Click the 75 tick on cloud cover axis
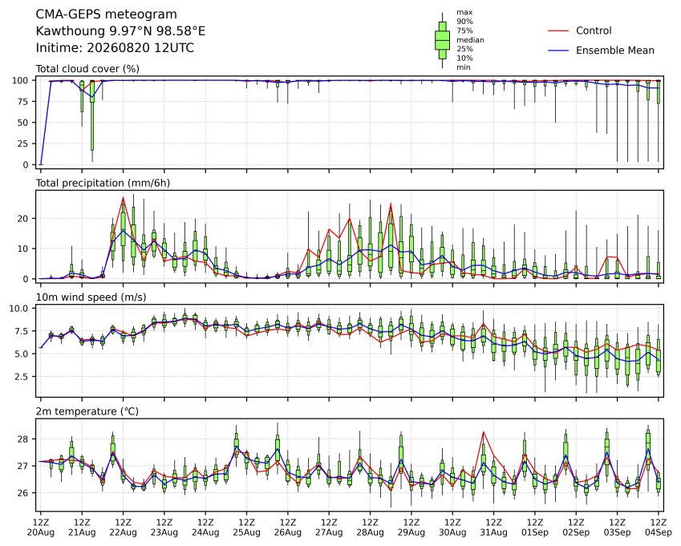This screenshot has height=546, width=681. point(22,102)
